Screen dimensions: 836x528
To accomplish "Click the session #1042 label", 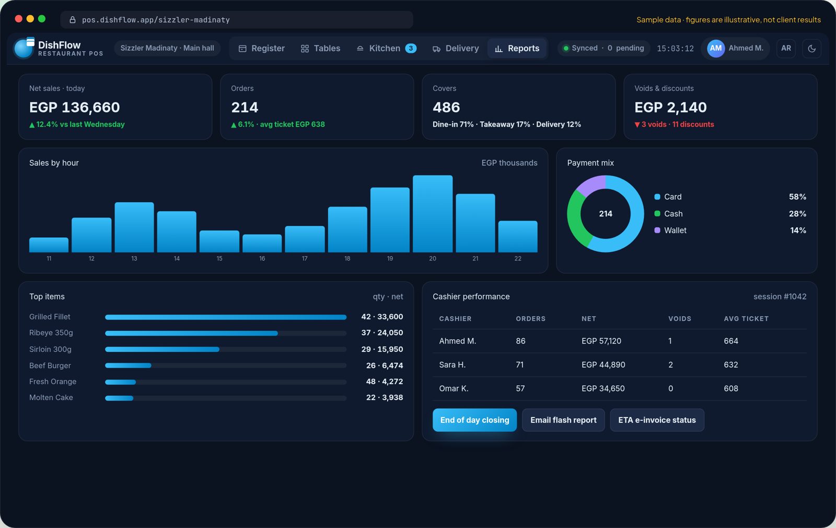I will (780, 296).
